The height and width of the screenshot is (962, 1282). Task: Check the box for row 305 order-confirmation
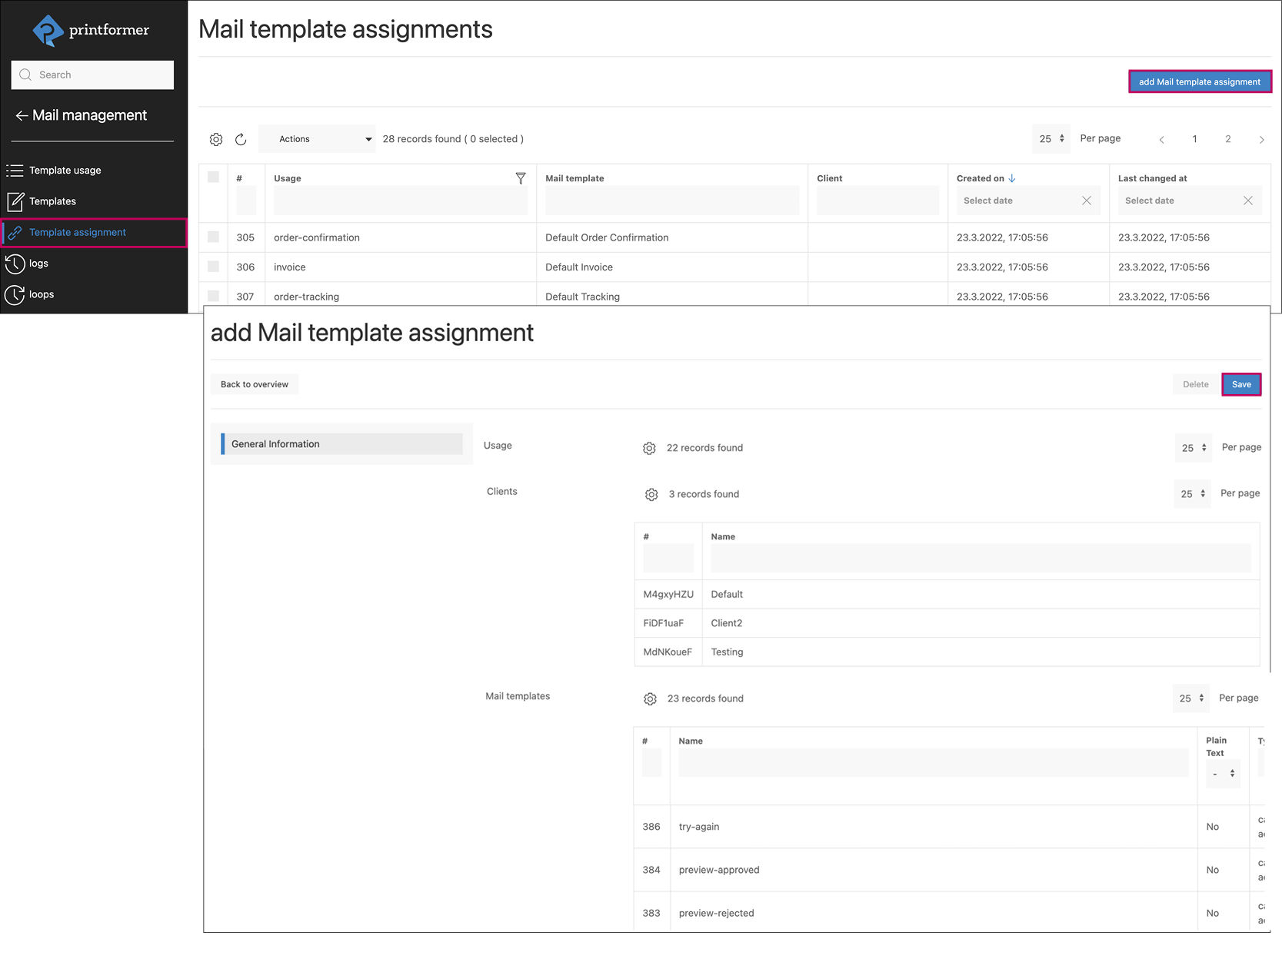[x=214, y=237]
